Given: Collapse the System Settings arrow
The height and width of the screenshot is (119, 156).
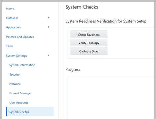Looking at the screenshot, I should (48, 55).
